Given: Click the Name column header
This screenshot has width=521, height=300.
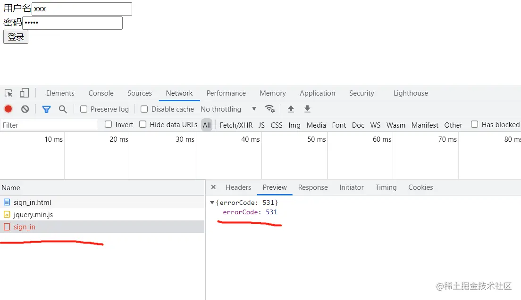Looking at the screenshot, I should (x=102, y=187).
